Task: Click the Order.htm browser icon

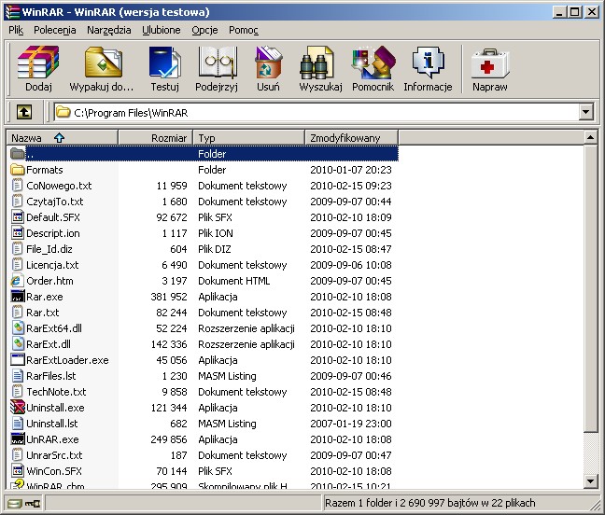Action: tap(18, 281)
